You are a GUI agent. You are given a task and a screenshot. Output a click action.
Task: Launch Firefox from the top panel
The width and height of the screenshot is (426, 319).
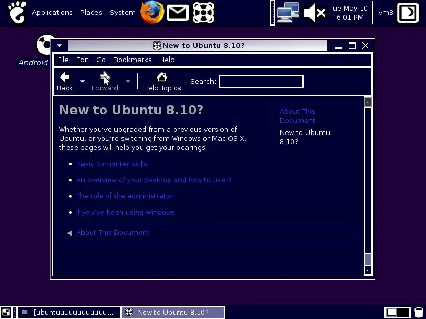point(152,12)
